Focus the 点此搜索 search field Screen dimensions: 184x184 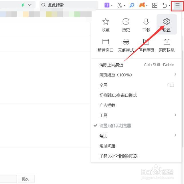click(69, 5)
